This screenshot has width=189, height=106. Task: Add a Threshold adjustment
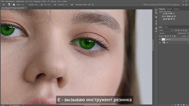[x=169, y=19]
